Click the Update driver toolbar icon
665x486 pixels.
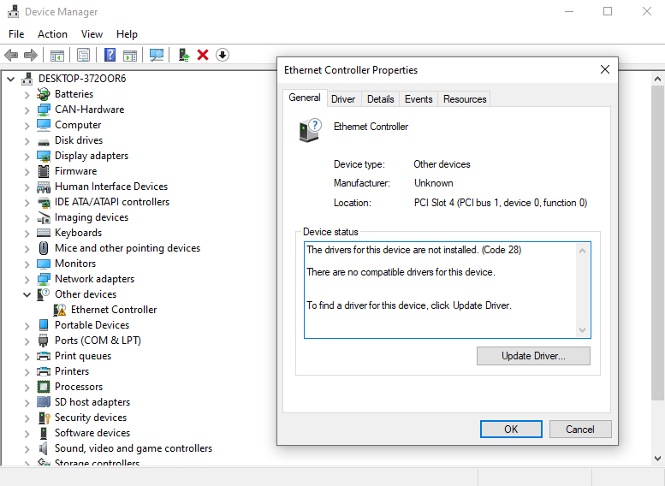[184, 55]
